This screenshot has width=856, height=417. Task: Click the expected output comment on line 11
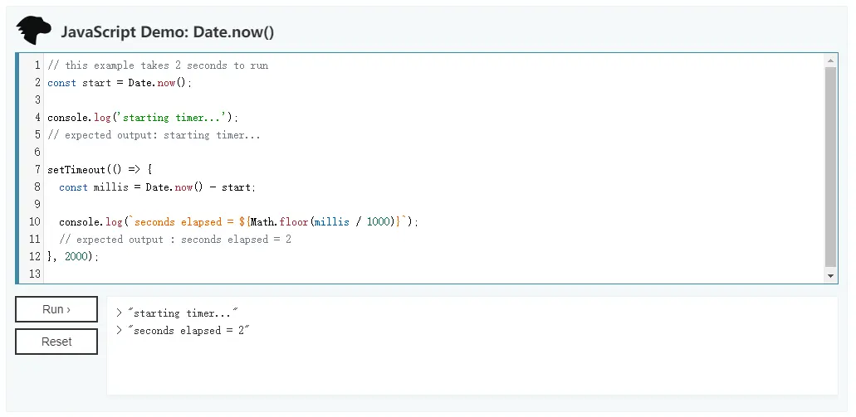click(175, 240)
